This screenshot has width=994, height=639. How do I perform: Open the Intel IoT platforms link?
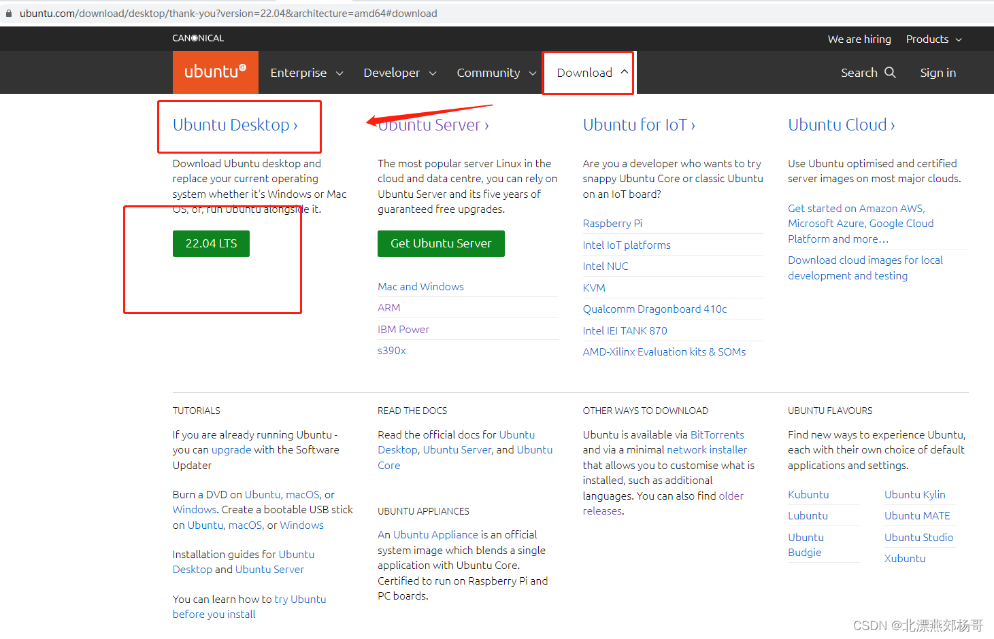pyautogui.click(x=627, y=245)
